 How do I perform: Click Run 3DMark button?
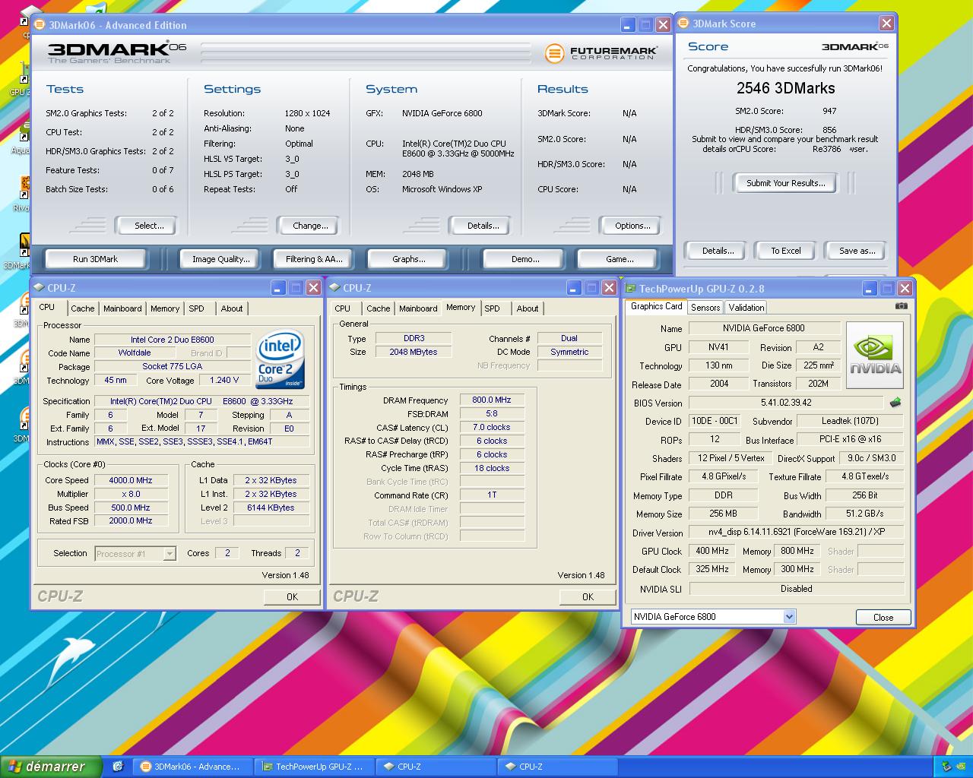point(96,259)
